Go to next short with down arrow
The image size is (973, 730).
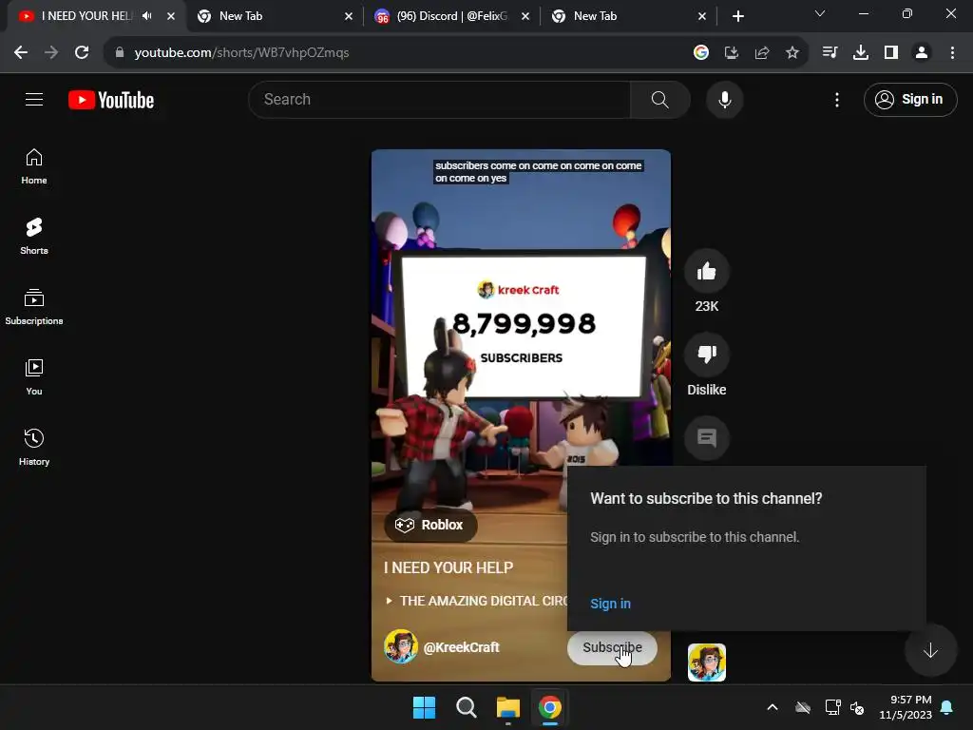point(929,650)
